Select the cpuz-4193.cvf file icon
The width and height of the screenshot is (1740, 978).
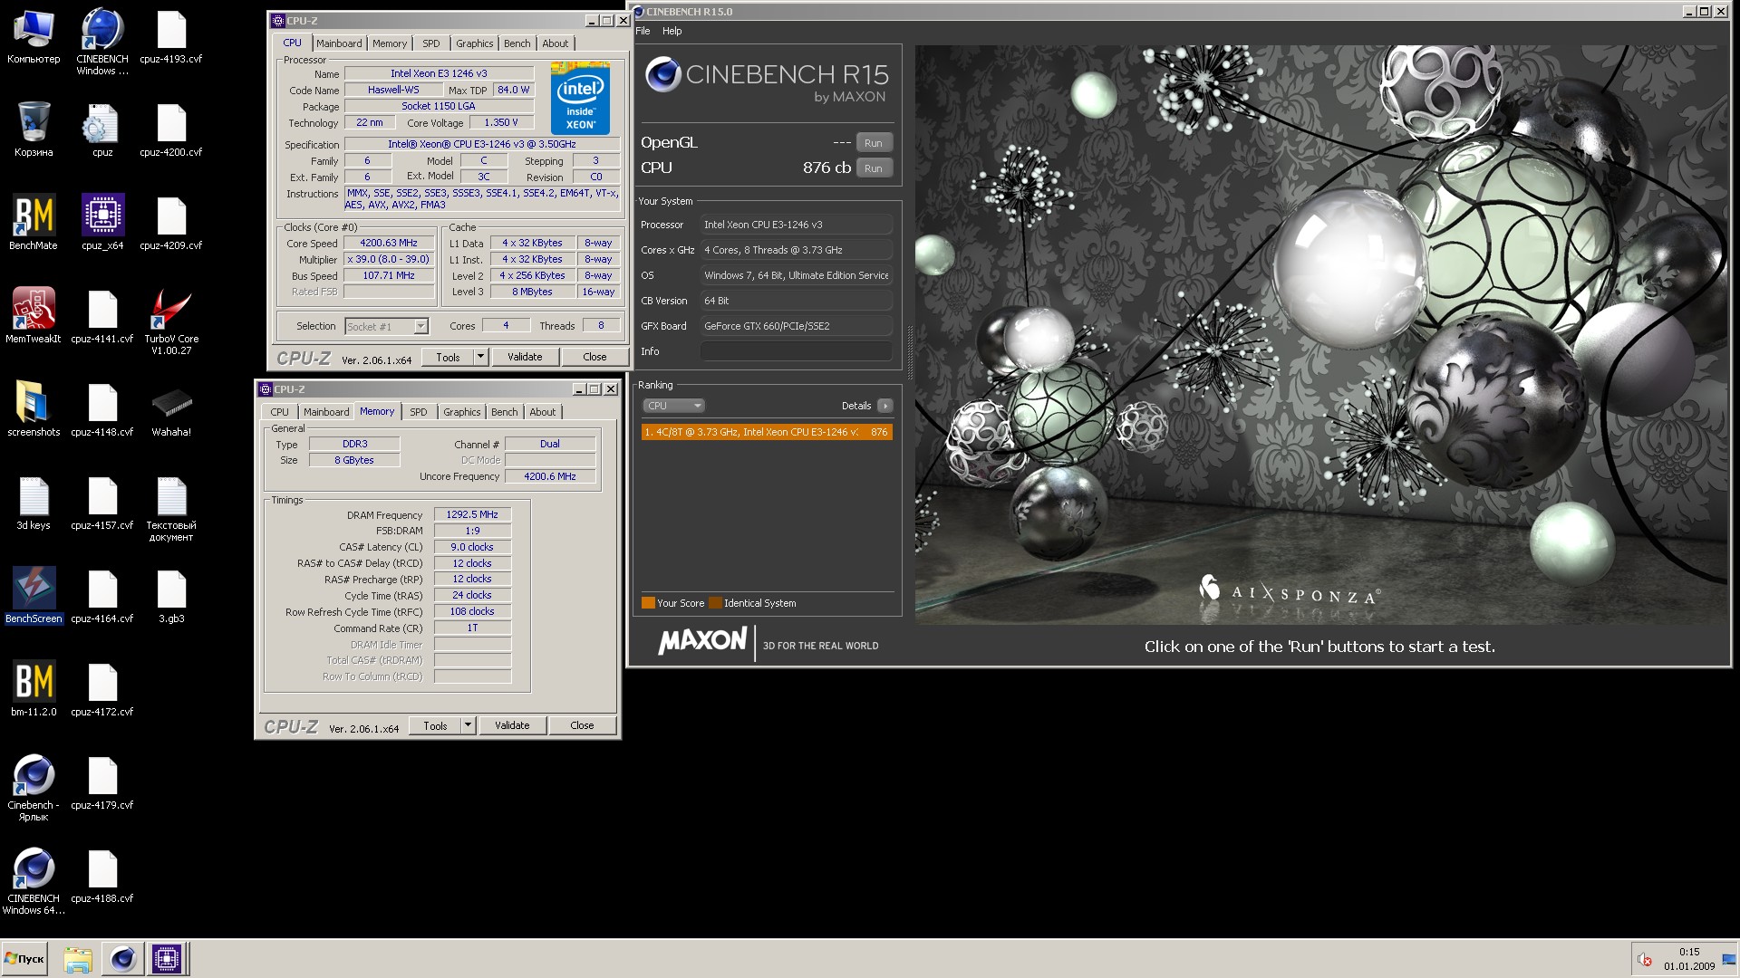pyautogui.click(x=171, y=37)
